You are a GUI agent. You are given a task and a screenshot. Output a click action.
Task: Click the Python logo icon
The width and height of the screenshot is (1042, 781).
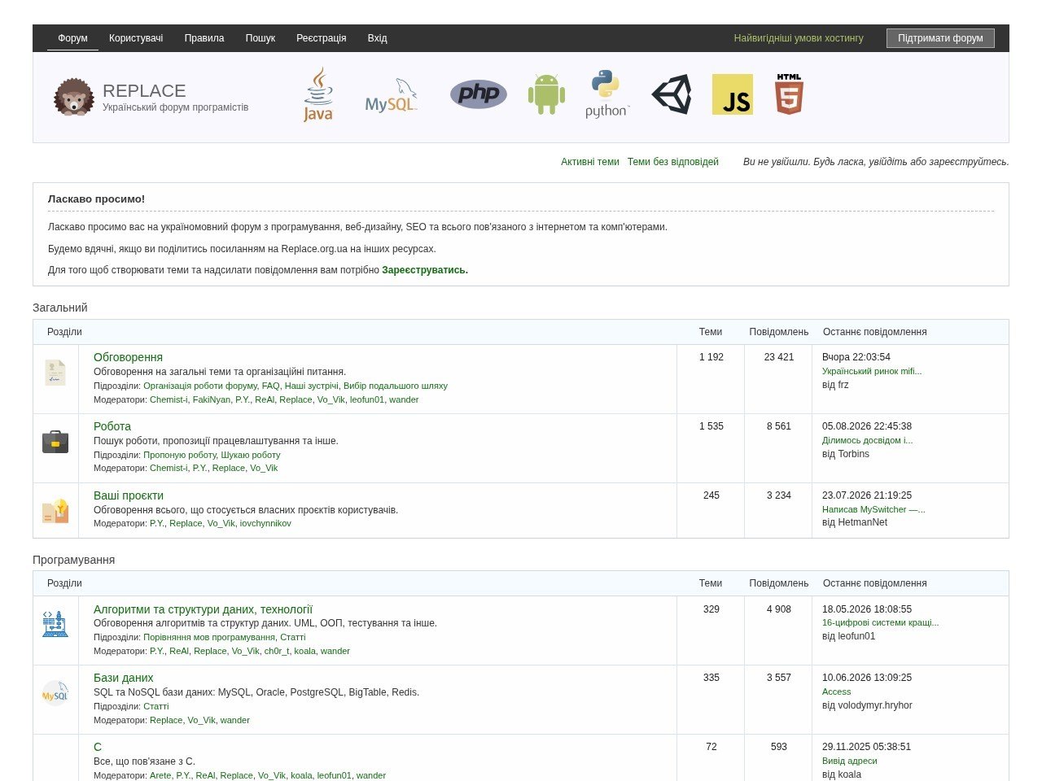607,94
